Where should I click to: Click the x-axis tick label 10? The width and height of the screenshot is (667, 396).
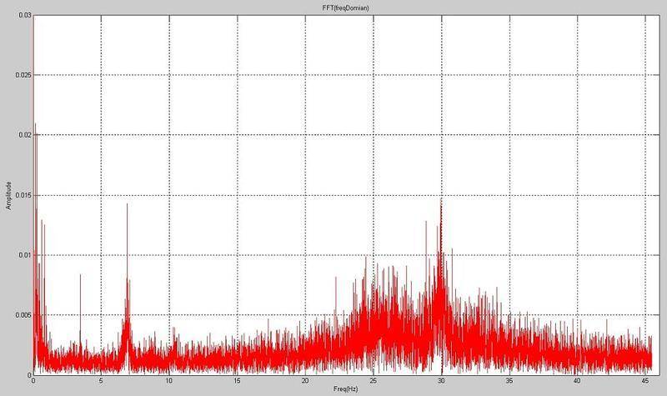point(168,381)
